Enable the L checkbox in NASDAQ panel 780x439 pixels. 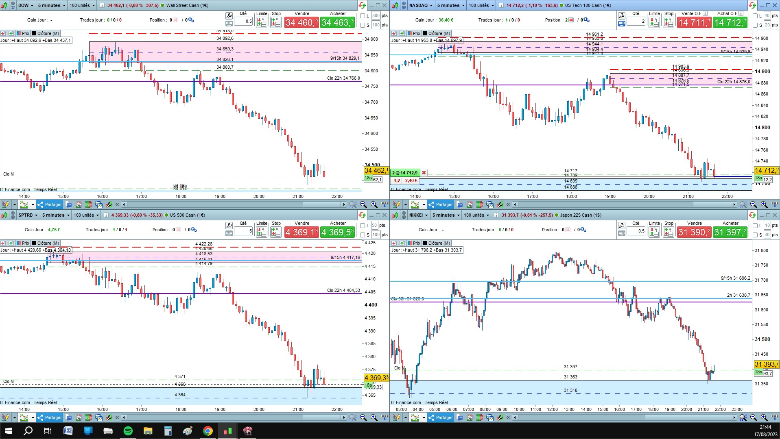tap(755, 16)
